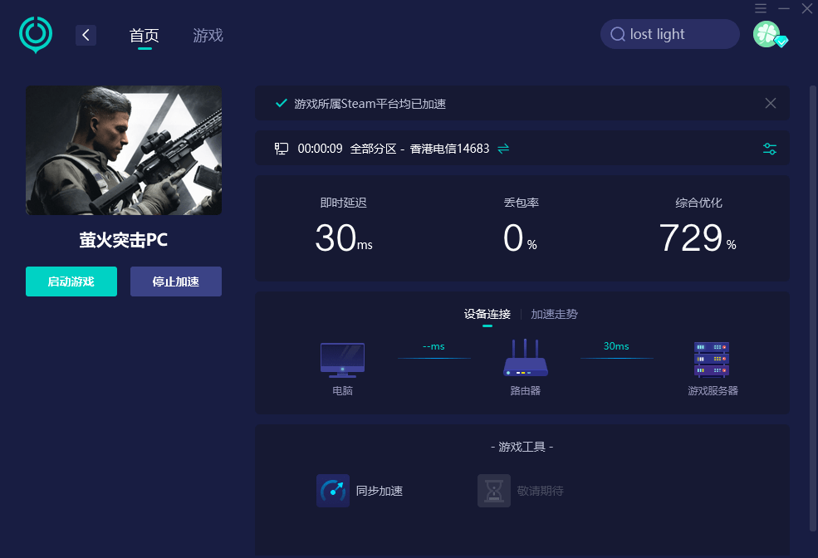Click the 游戏服务器 server icon
The image size is (818, 558).
pos(712,360)
